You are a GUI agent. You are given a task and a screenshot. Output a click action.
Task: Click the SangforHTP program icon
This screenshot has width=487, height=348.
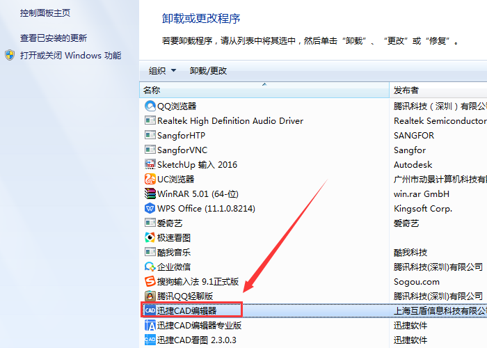point(150,135)
